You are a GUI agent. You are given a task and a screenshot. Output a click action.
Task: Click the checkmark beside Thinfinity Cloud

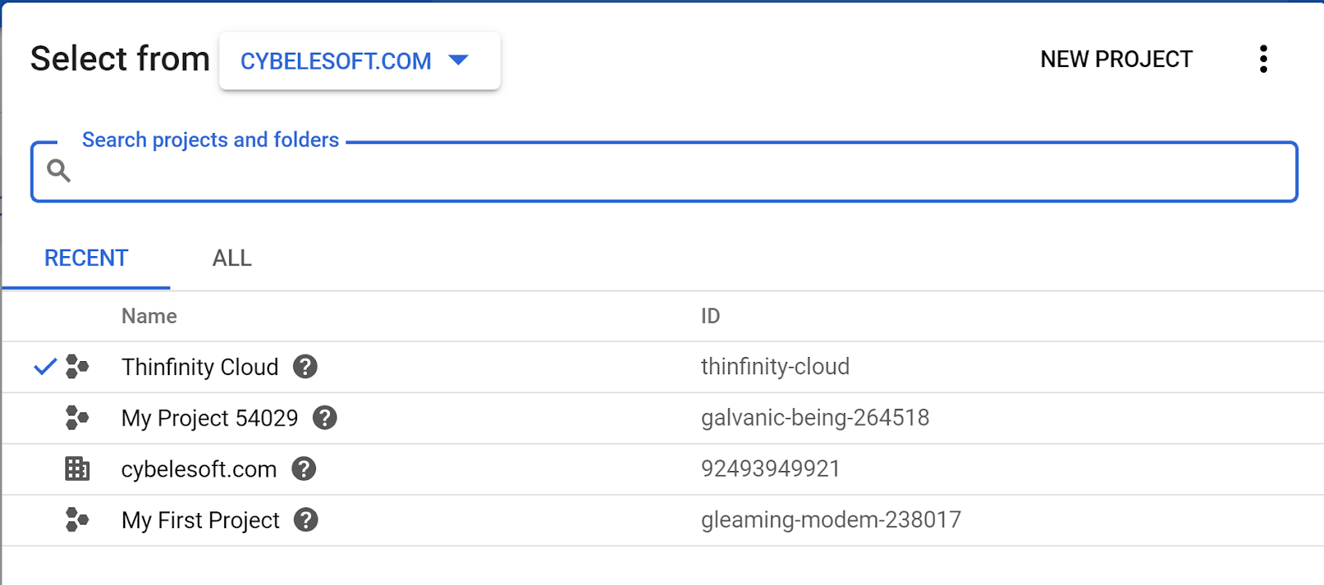coord(46,367)
